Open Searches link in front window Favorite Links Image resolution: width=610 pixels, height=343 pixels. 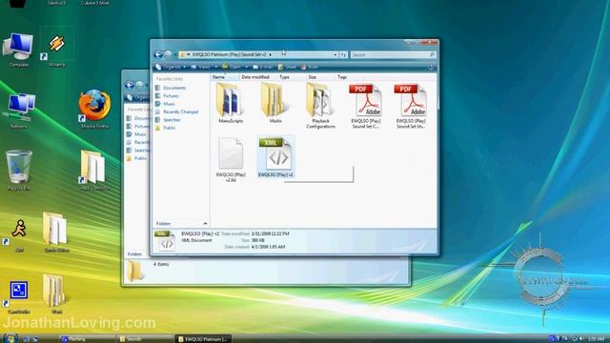point(168,120)
